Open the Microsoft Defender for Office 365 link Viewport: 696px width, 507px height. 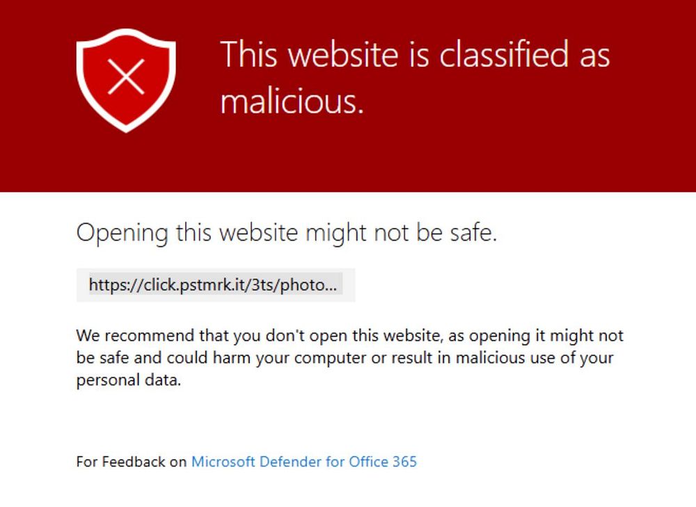(303, 461)
